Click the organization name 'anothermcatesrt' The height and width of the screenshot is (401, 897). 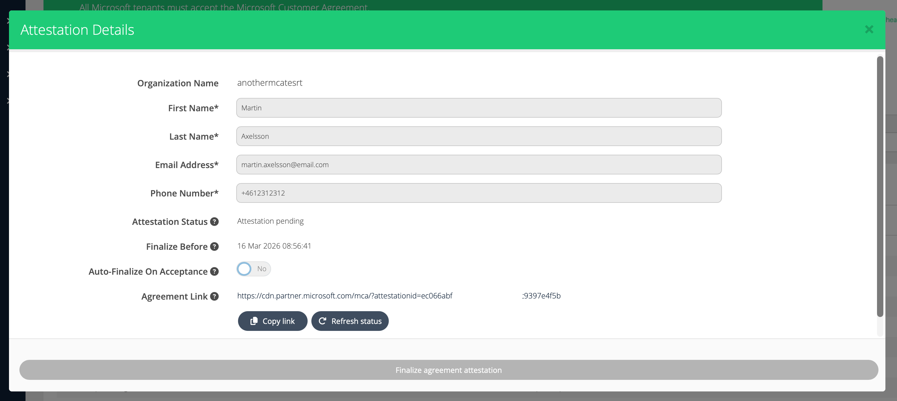pyautogui.click(x=270, y=83)
